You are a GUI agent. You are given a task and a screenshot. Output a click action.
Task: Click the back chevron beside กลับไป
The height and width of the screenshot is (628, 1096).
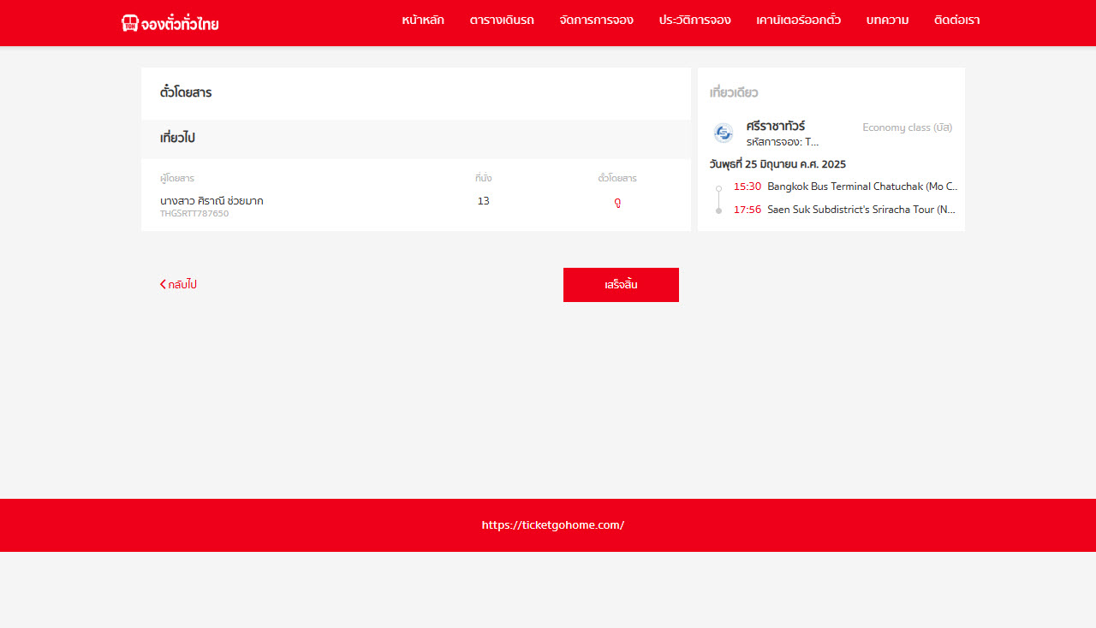coord(163,285)
